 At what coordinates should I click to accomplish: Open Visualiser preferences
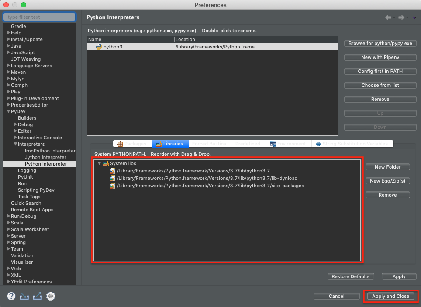click(x=22, y=262)
